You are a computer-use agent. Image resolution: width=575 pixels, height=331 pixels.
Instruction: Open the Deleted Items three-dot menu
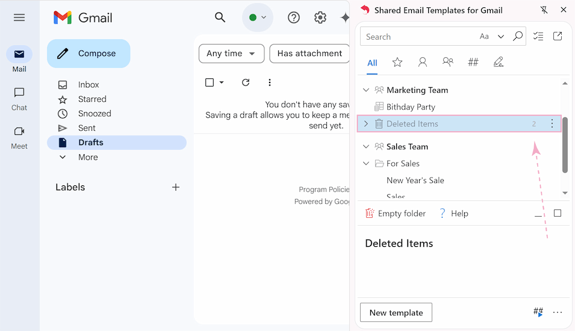coord(552,123)
